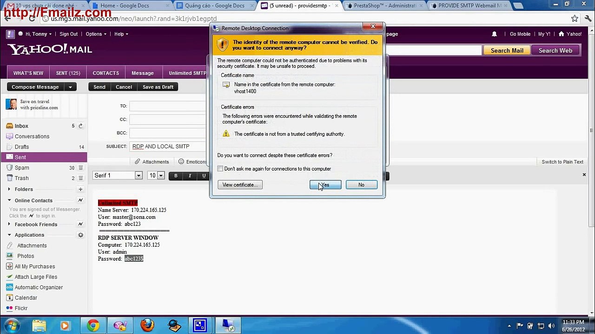595x334 pixels.
Task: Open the CONTACTS tab
Action: click(106, 73)
